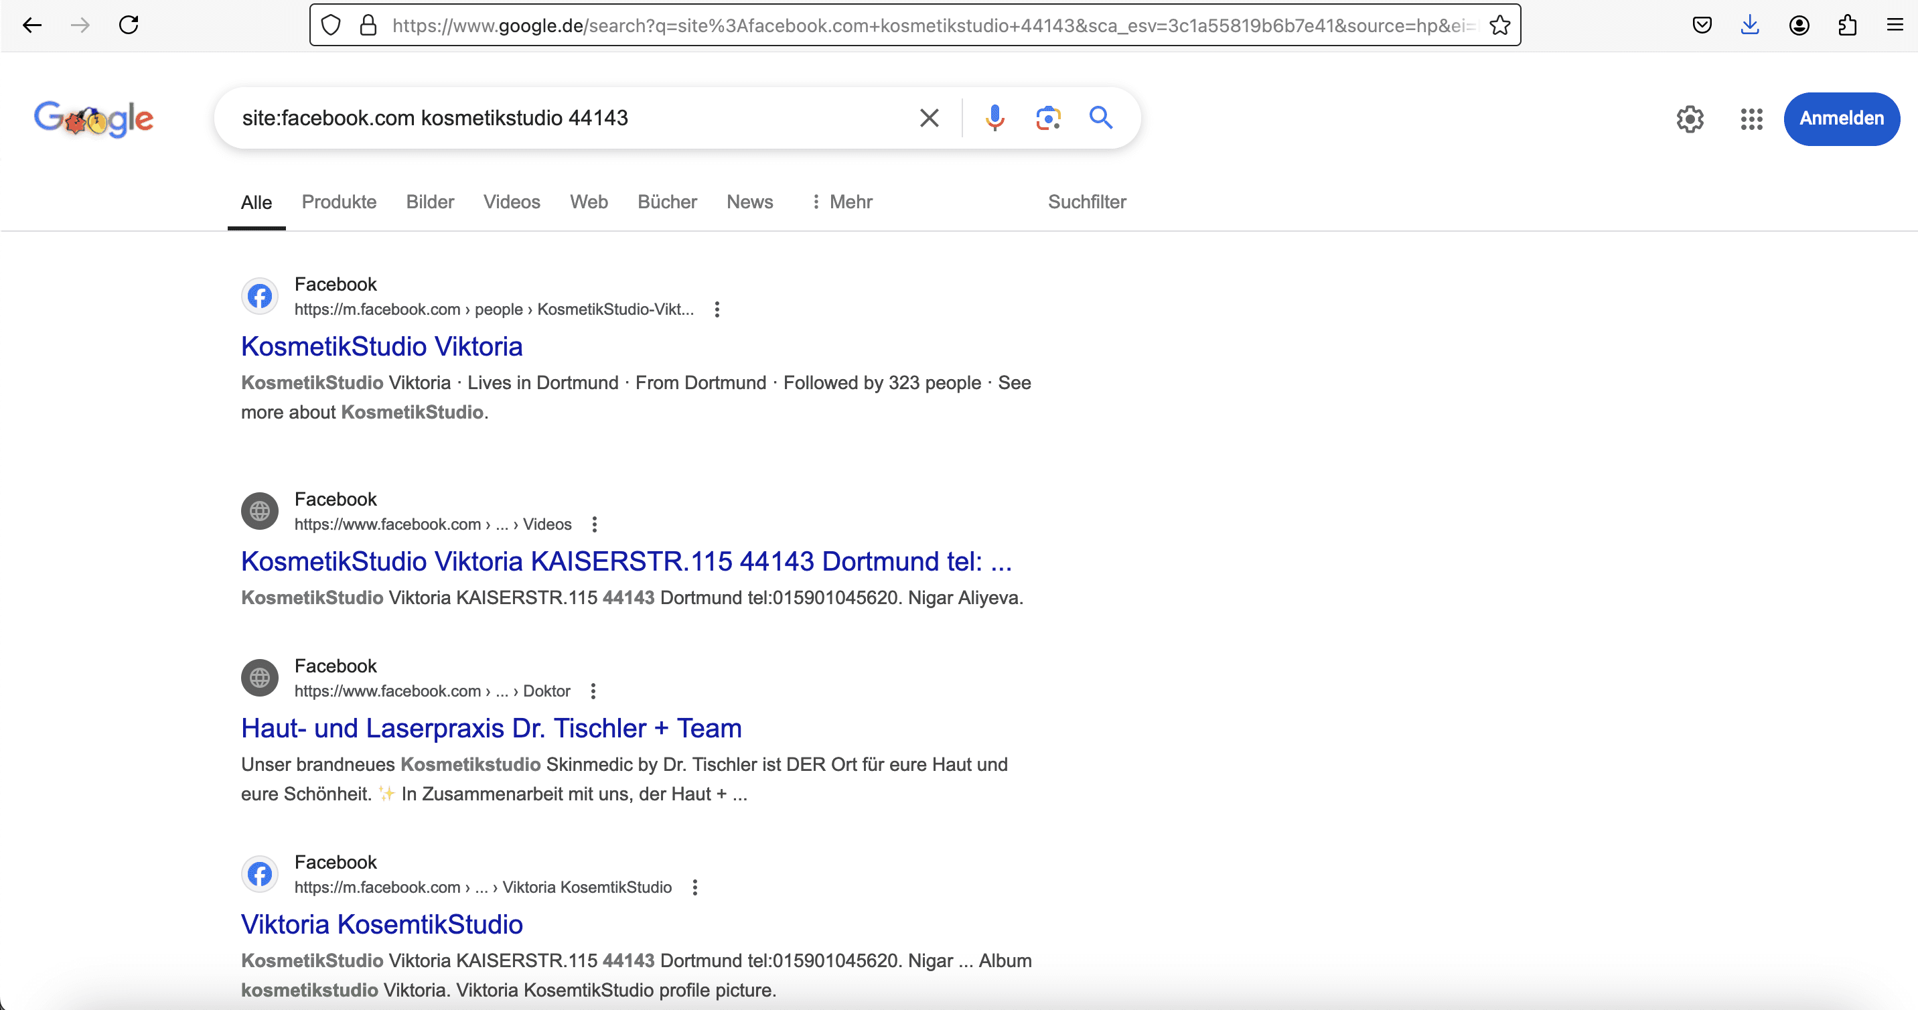
Task: Open Google settings gear icon
Action: point(1690,119)
